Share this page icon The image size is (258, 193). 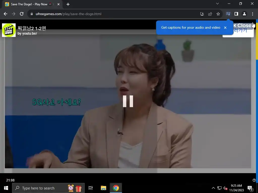tap(210, 14)
